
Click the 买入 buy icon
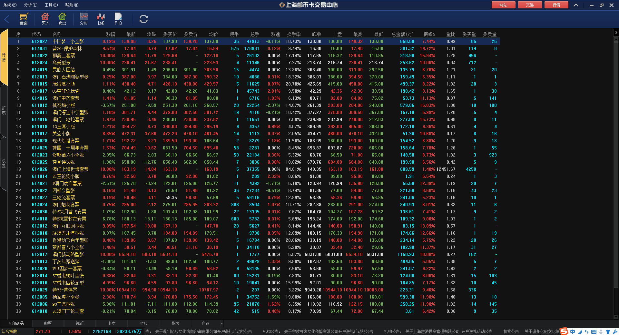click(45, 19)
